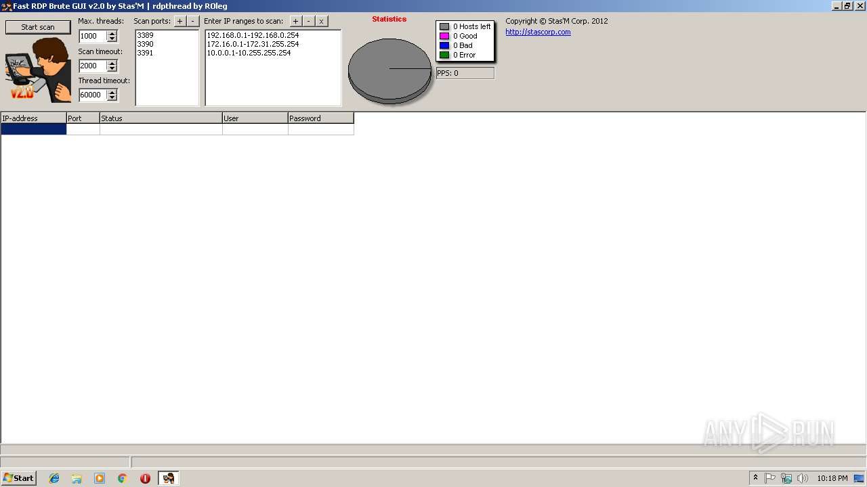The image size is (867, 487).
Task: Minimize the Fast RDP Brute window
Action: pyautogui.click(x=836, y=6)
